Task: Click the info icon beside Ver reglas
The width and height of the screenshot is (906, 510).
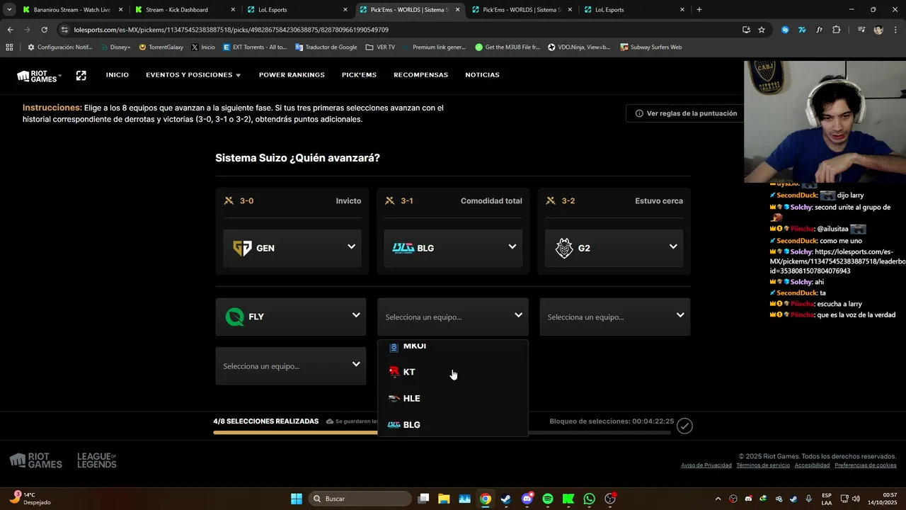Action: point(639,113)
